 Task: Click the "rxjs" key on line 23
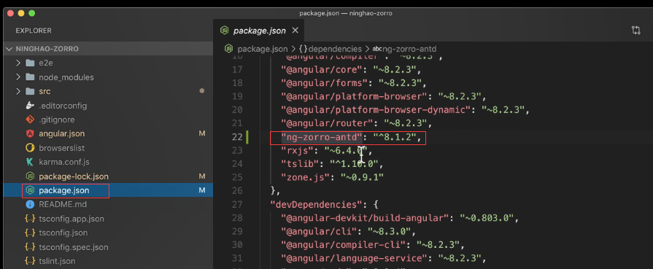(x=297, y=150)
